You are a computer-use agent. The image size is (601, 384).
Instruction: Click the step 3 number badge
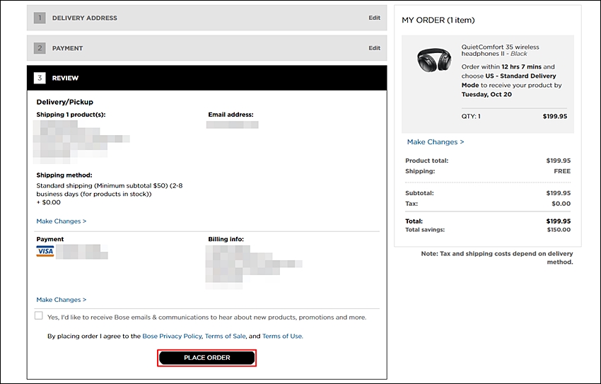[40, 78]
